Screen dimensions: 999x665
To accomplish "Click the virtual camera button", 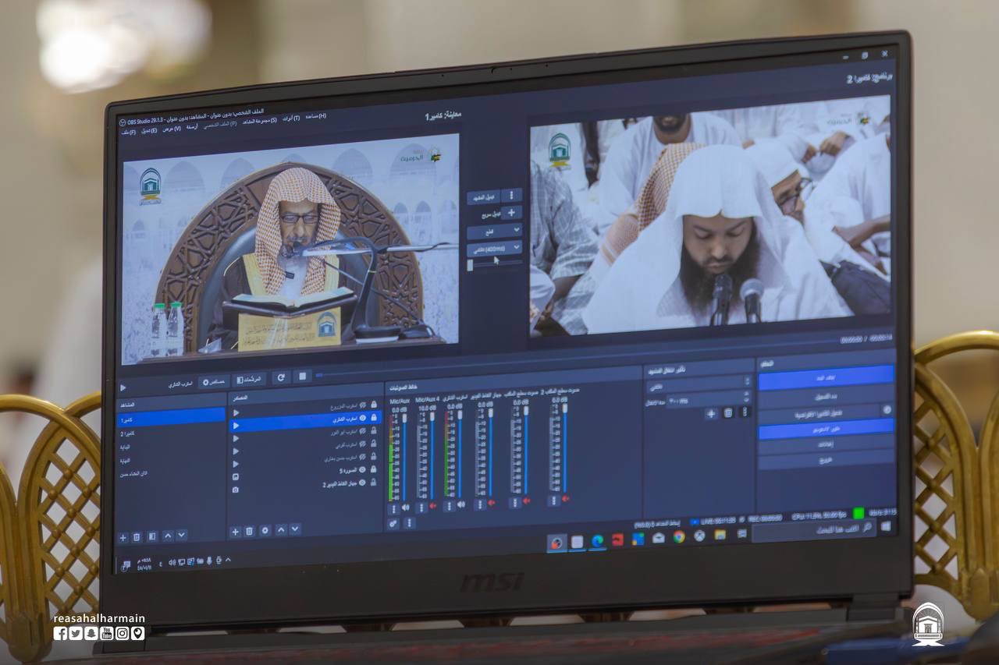I will (819, 413).
